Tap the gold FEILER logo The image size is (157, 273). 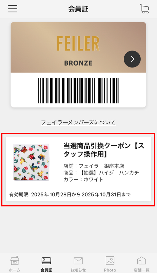coord(78,43)
